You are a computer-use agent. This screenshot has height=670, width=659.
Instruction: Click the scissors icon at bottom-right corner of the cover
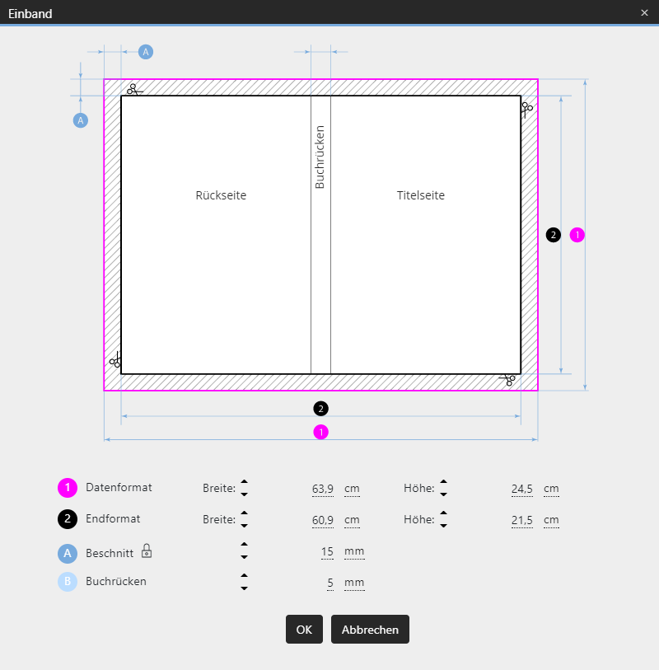click(507, 379)
